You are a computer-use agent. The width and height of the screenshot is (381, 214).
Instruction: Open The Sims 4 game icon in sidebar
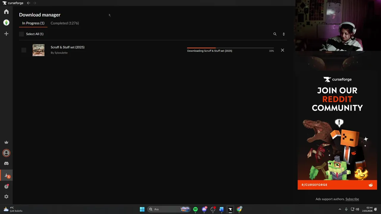pos(6,23)
